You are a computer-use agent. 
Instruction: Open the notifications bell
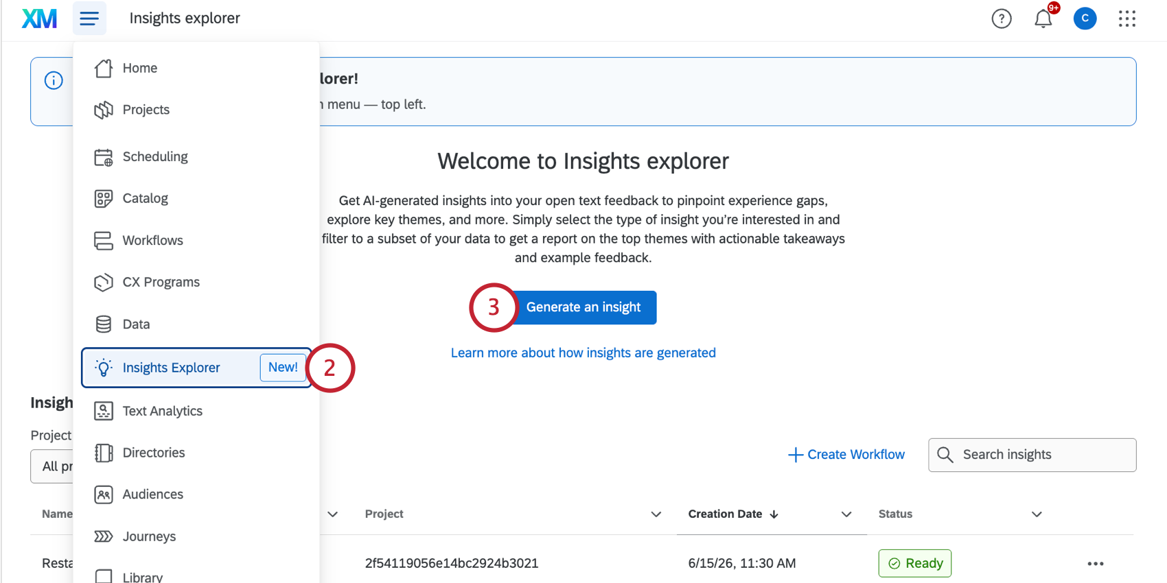pos(1043,19)
